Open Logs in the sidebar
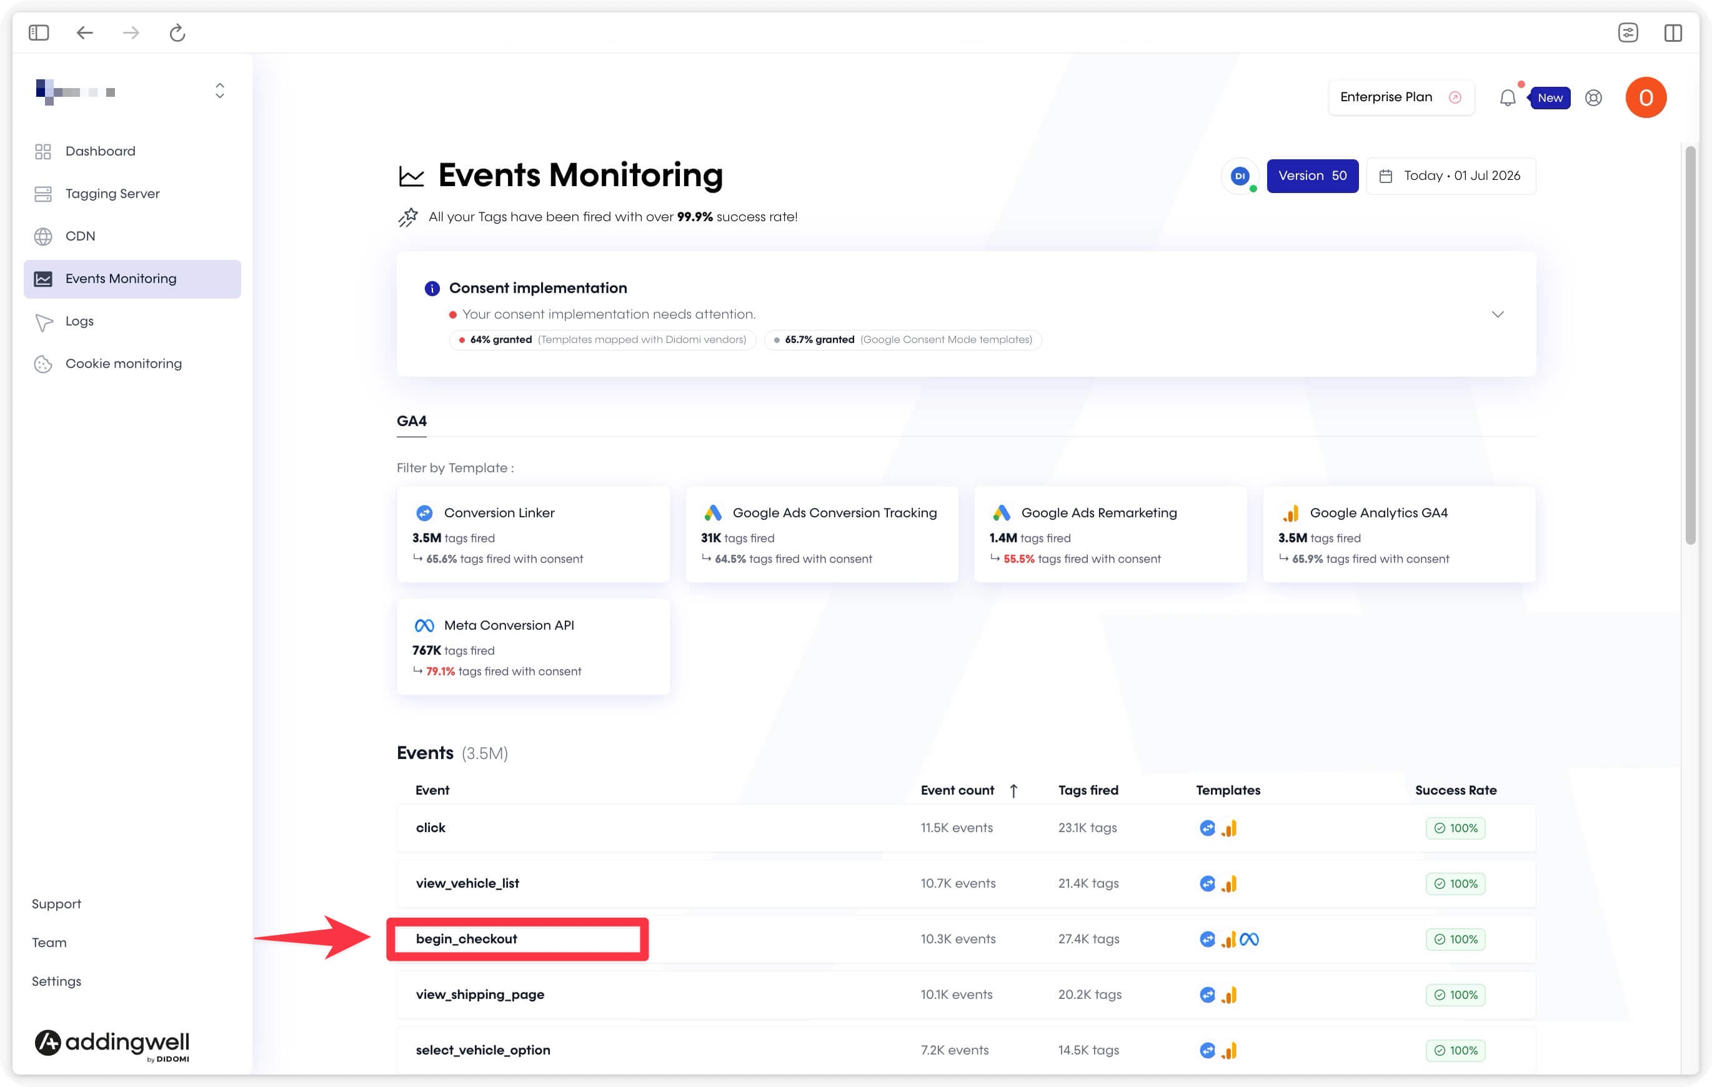The image size is (1712, 1087). point(132,321)
